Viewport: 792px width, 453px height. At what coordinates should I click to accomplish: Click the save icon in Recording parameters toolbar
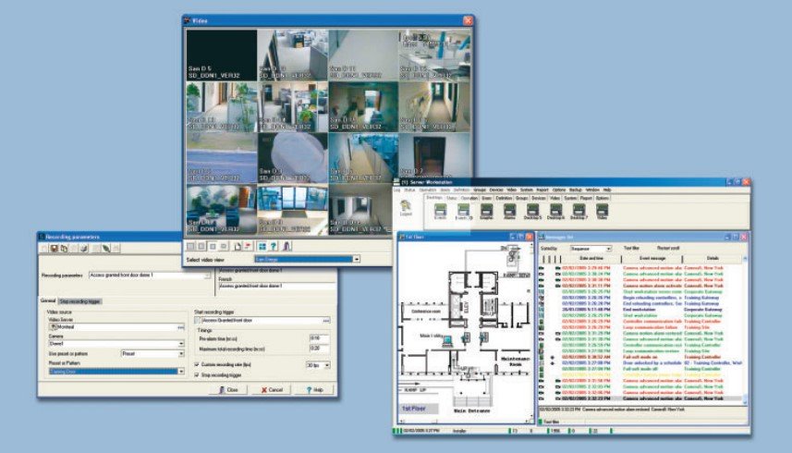click(54, 248)
